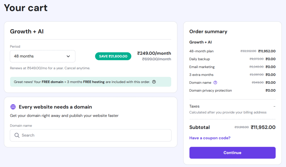Open the 48 months period selector

(42, 56)
